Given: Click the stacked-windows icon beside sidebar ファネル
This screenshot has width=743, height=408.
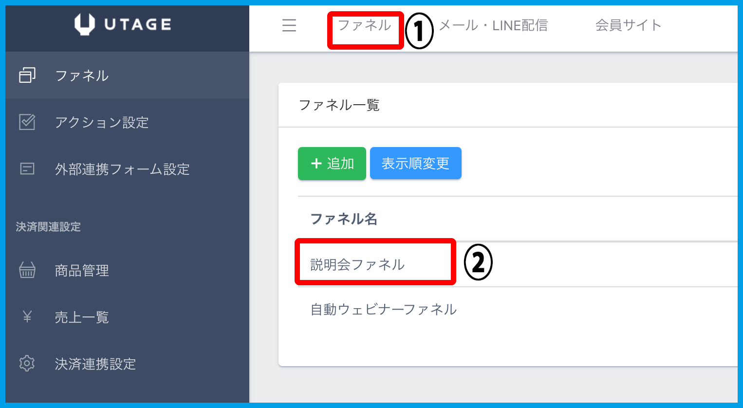Looking at the screenshot, I should click(27, 75).
